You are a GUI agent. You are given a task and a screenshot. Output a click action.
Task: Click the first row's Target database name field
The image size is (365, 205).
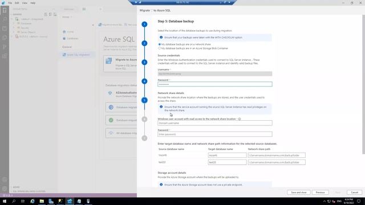click(x=227, y=155)
